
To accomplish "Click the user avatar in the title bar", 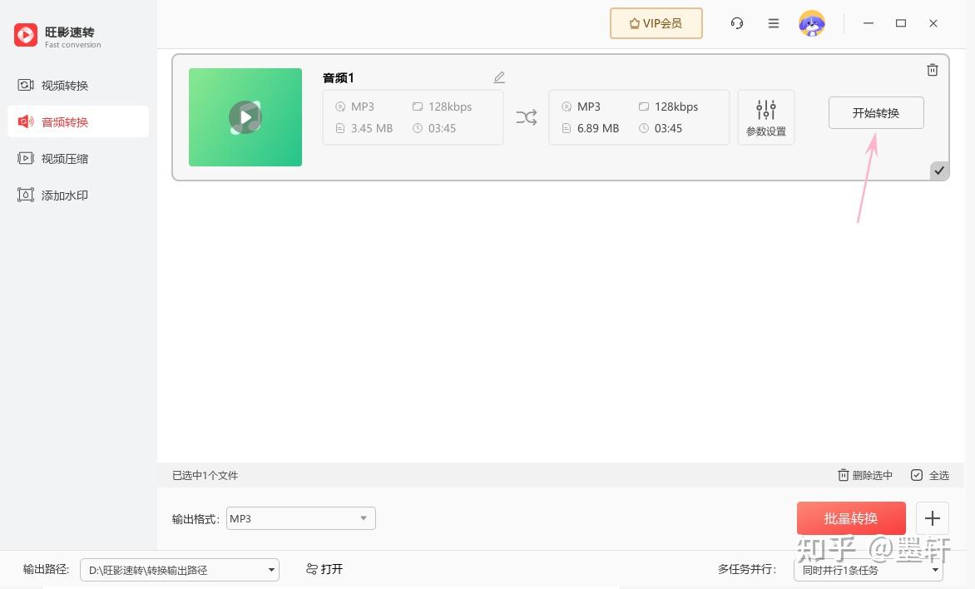I will point(812,23).
